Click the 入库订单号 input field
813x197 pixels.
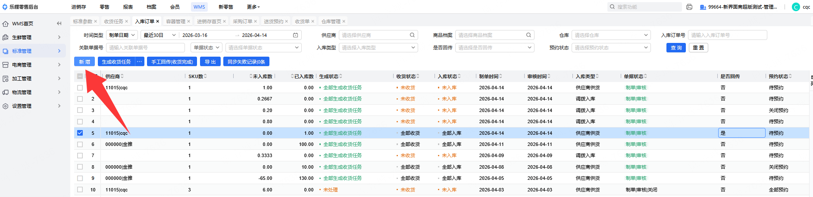tap(727, 35)
